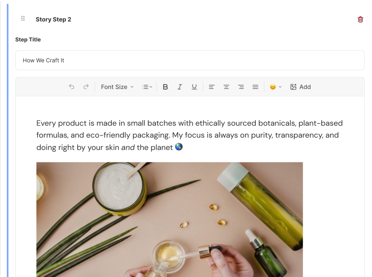Justify the paragraph text
372x277 pixels.
[255, 87]
